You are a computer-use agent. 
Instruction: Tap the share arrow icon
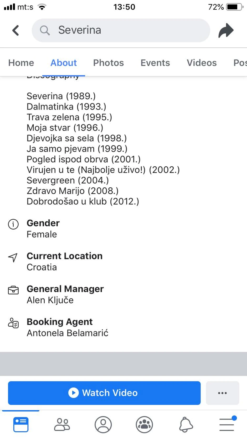(x=226, y=30)
